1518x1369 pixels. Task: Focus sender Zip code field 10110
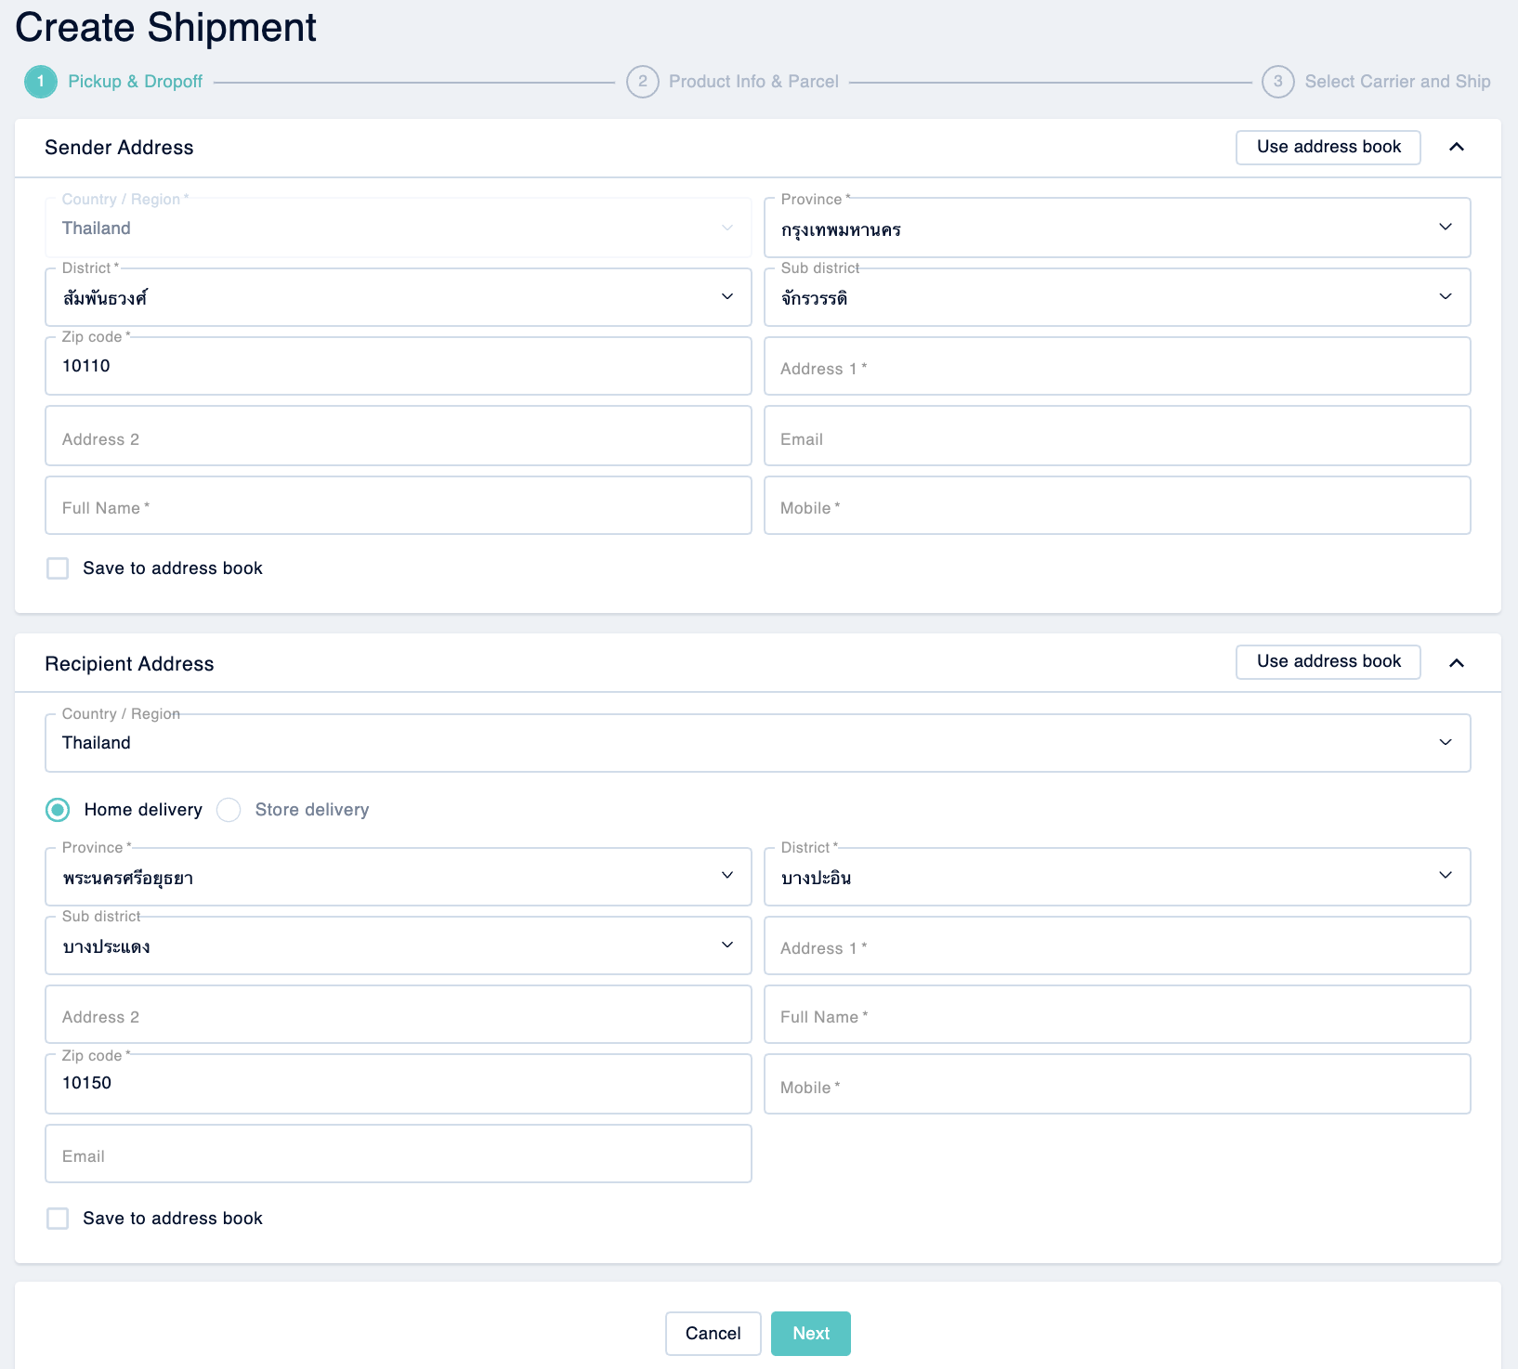pyautogui.click(x=398, y=366)
